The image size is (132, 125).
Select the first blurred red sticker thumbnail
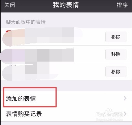8,38
